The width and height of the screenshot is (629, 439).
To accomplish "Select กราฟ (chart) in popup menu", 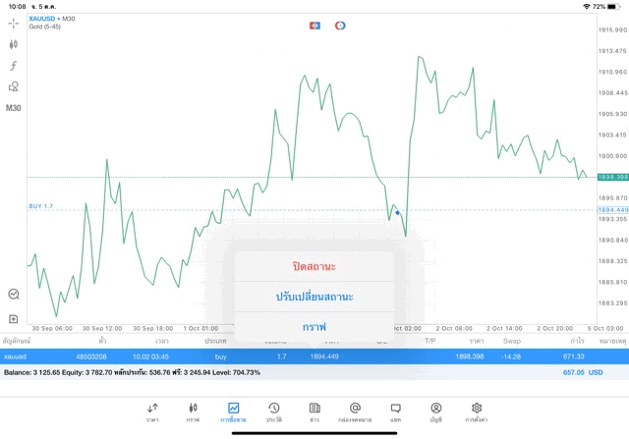I will coord(314,326).
